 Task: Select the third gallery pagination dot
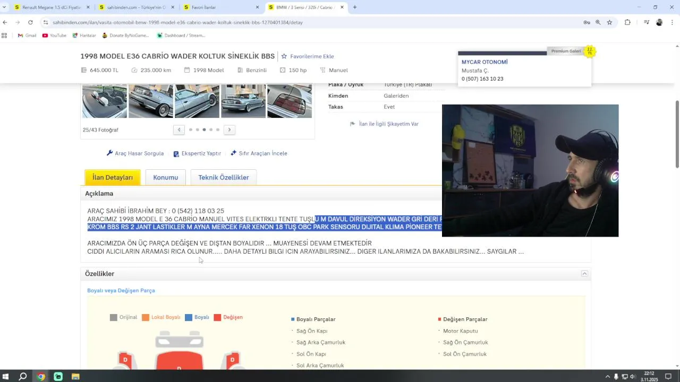[204, 129]
